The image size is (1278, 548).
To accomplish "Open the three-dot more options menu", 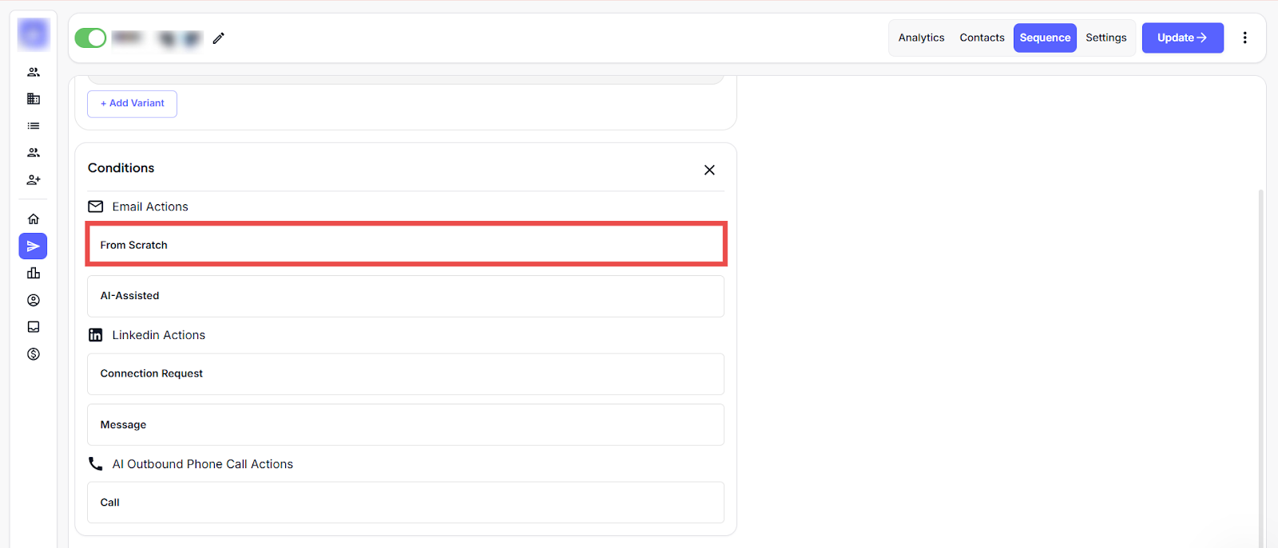I will tap(1244, 38).
